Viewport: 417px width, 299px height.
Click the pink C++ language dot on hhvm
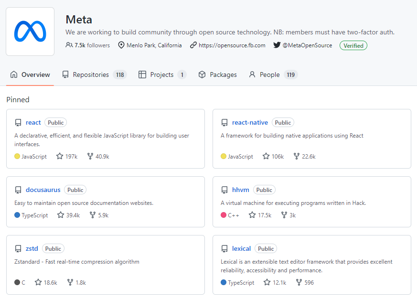224,215
